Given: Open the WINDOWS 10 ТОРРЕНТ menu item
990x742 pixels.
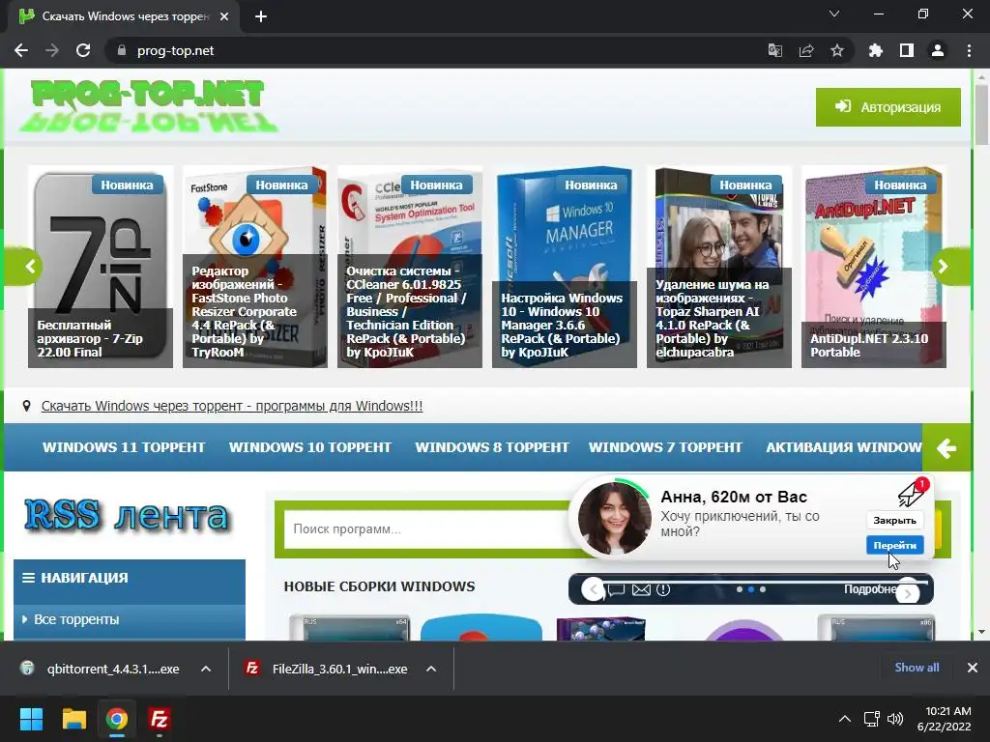Looking at the screenshot, I should (310, 447).
